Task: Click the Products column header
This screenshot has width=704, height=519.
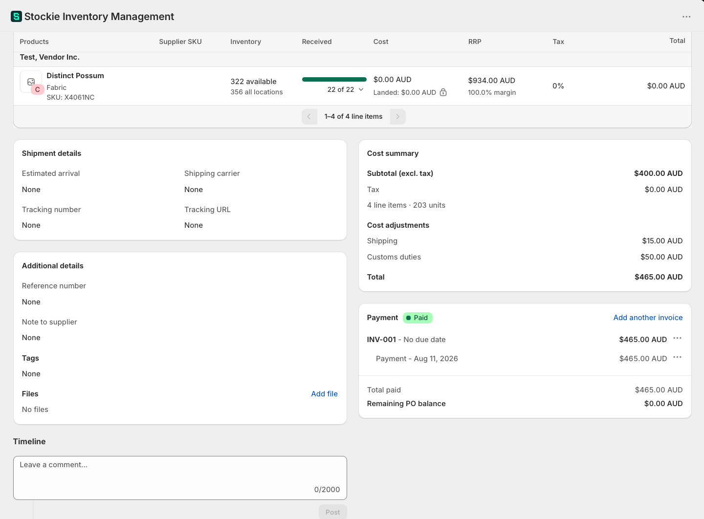Action: (34, 42)
